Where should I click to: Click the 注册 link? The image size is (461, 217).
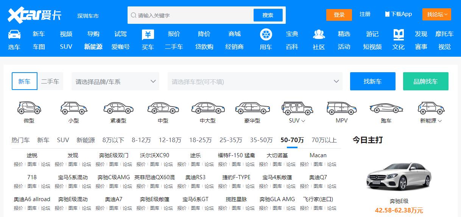[365, 14]
